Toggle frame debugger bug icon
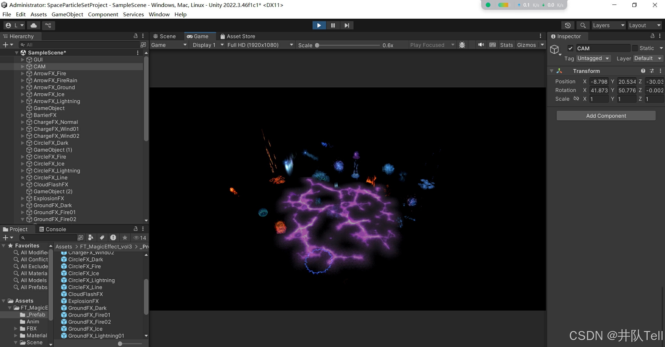Image resolution: width=665 pixels, height=347 pixels. (462, 45)
